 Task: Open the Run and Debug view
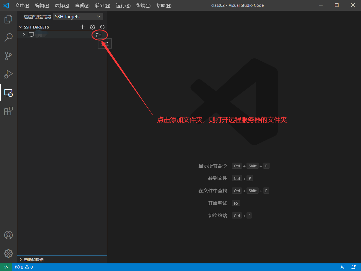pyautogui.click(x=8, y=74)
